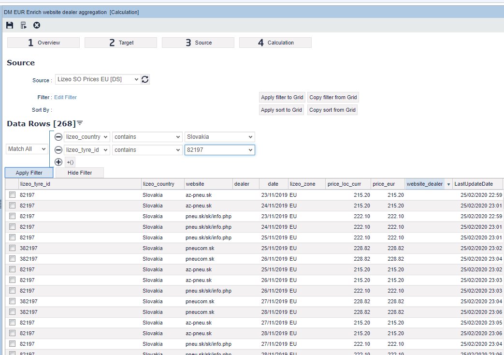
Task: Click the run calculation icon in the toolbar
Action: [23, 25]
